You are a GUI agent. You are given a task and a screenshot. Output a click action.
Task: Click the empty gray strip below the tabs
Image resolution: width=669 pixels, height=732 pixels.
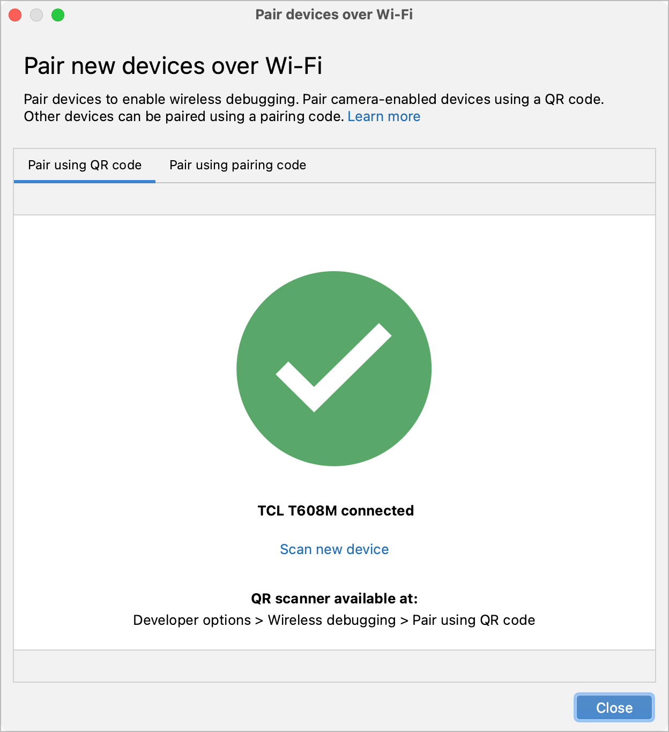[334, 199]
